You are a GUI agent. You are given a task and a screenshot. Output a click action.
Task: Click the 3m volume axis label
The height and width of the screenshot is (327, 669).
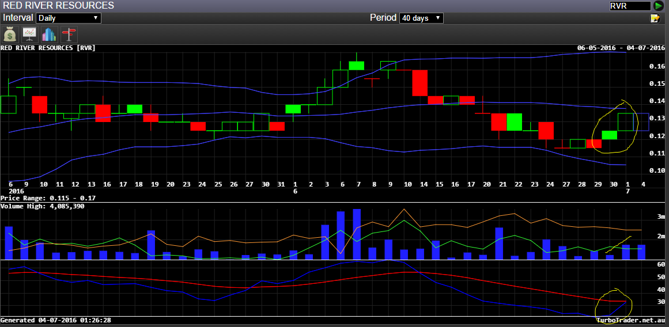(661, 218)
